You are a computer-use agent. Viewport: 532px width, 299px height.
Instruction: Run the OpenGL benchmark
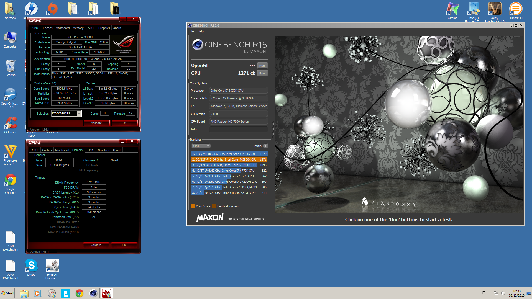(262, 66)
